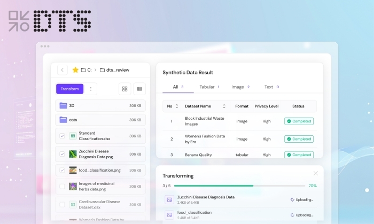Click the back arrow navigation button
The height and width of the screenshot is (224, 374).
point(63,70)
